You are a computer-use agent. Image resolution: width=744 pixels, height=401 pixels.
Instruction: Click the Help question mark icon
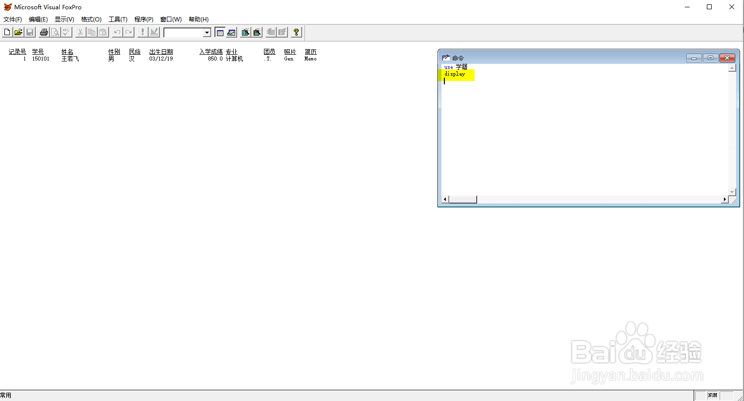[x=296, y=32]
